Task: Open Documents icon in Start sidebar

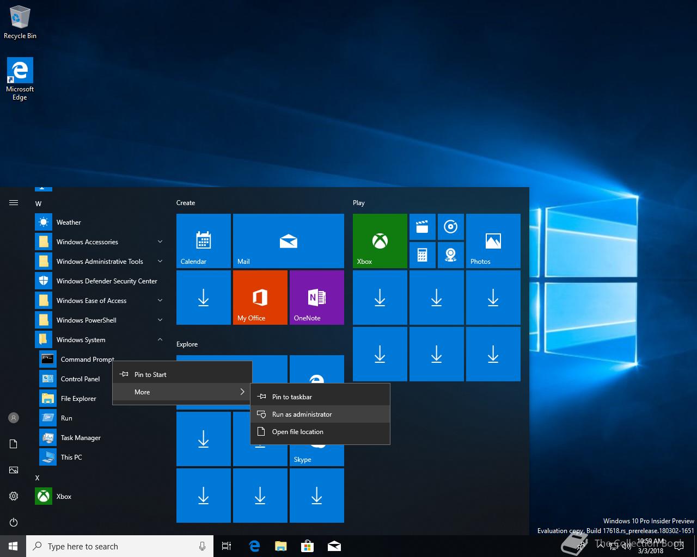Action: 14,444
